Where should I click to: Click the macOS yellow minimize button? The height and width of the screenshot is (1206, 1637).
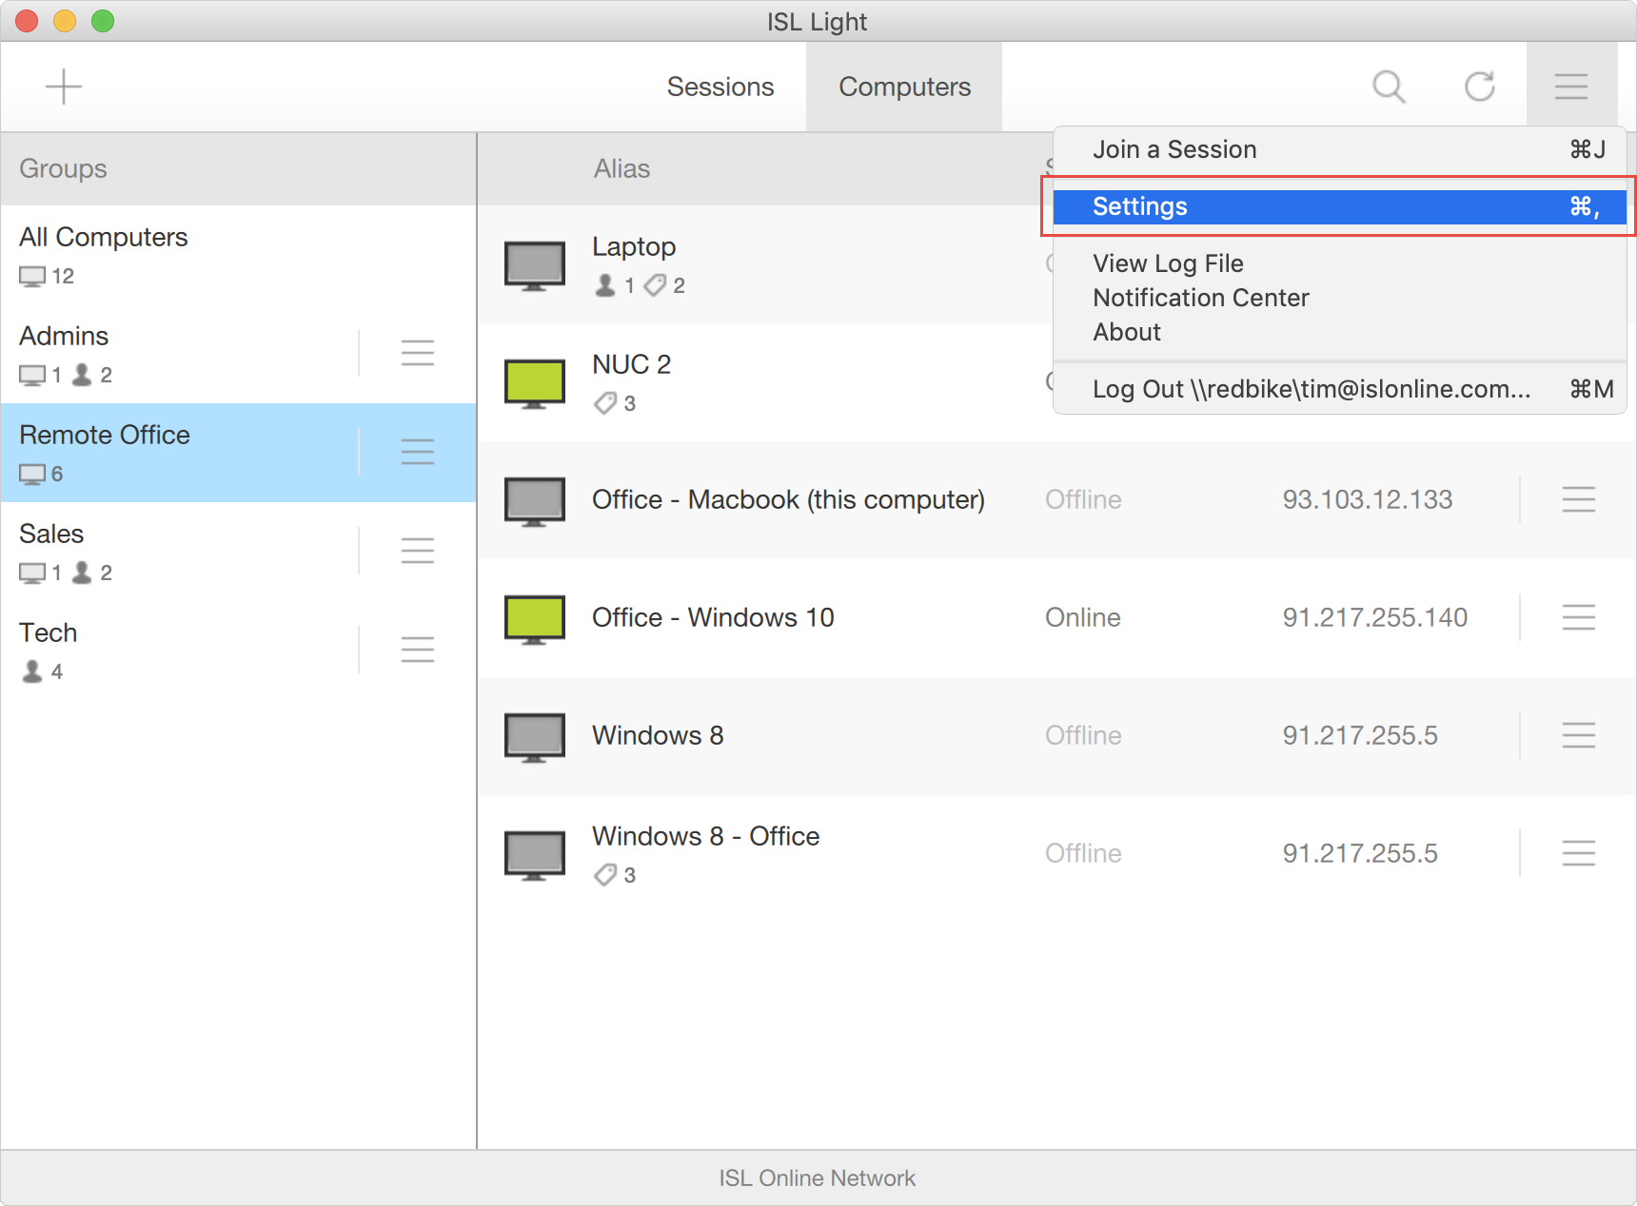[65, 20]
